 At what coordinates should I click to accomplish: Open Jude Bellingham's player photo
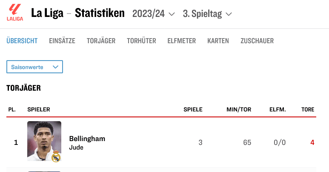44,141
